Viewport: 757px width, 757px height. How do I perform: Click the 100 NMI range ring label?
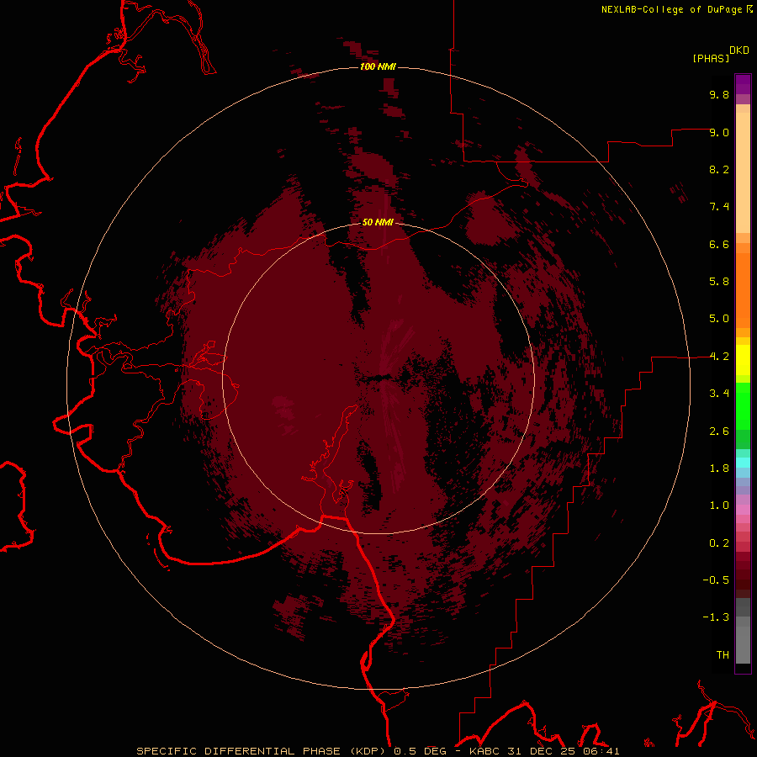point(378,66)
